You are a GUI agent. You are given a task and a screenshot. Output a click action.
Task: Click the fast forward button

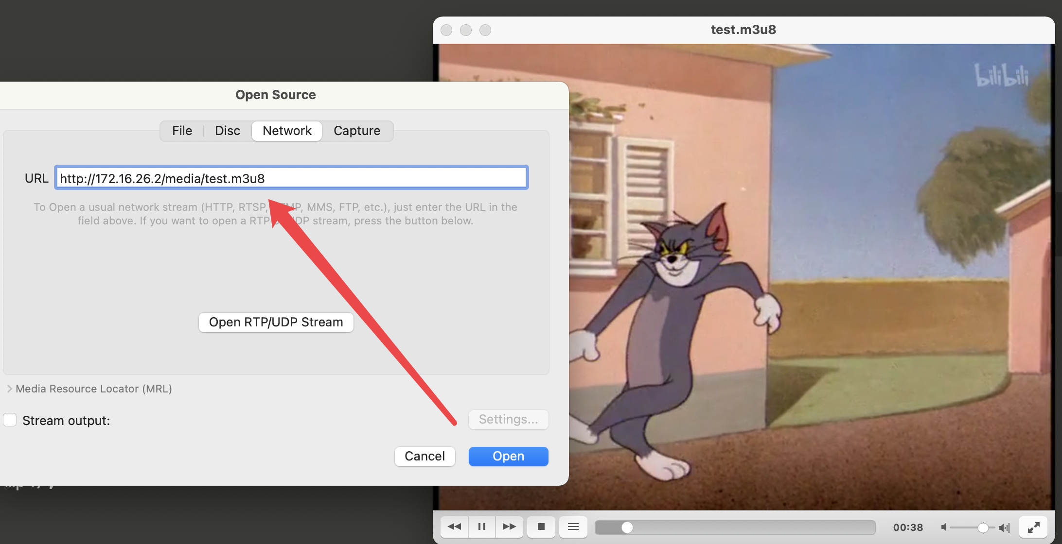pyautogui.click(x=509, y=527)
